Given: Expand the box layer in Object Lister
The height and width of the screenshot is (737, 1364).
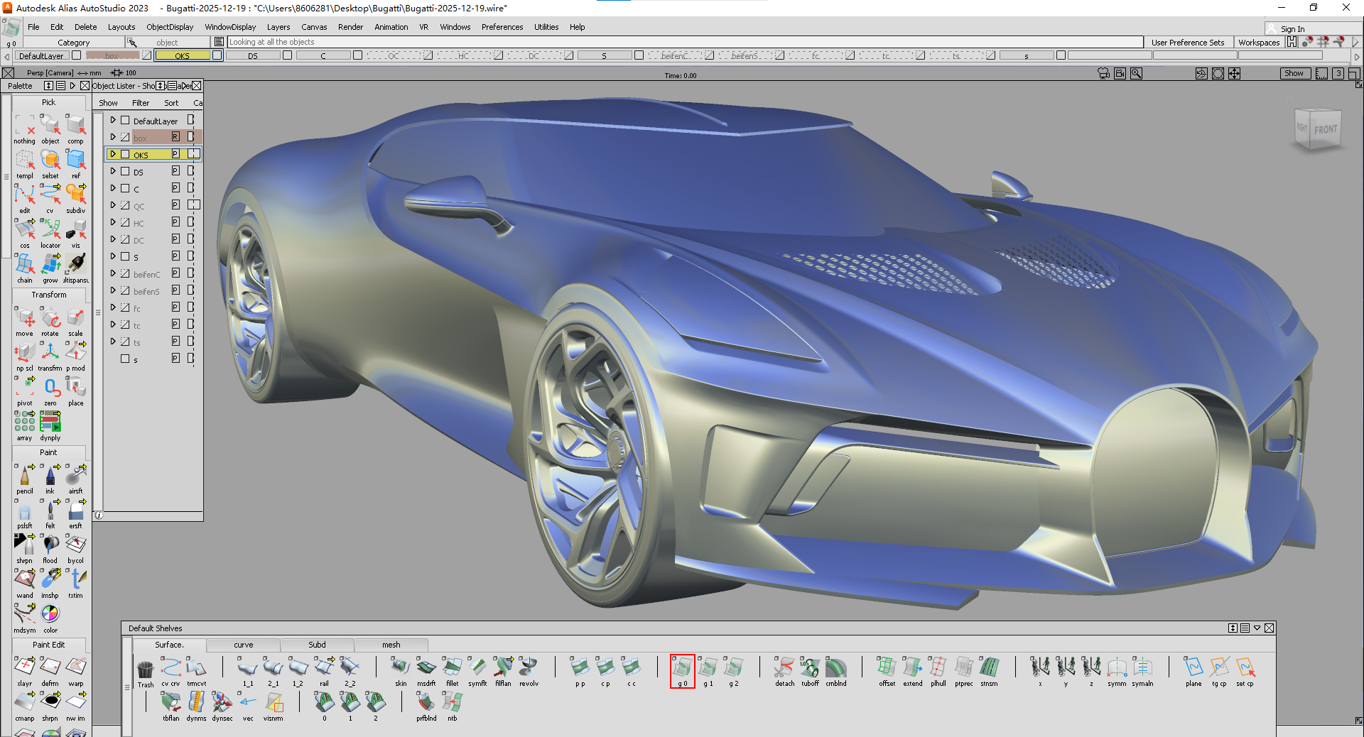Looking at the screenshot, I should [x=112, y=136].
